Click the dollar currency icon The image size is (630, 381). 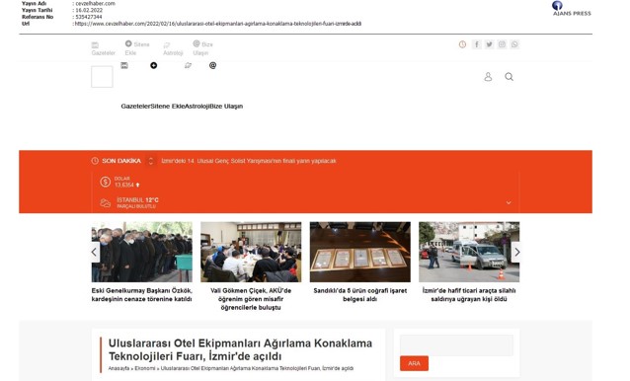coord(106,182)
